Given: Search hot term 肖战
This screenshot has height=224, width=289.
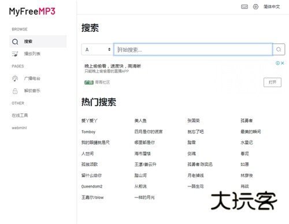Looking at the screenshot, I should [244, 186].
